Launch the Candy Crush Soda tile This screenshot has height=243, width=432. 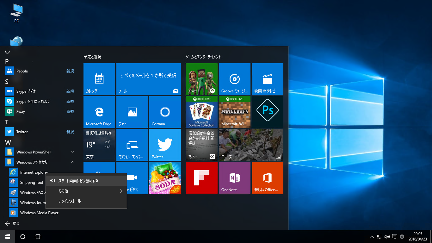tap(165, 178)
